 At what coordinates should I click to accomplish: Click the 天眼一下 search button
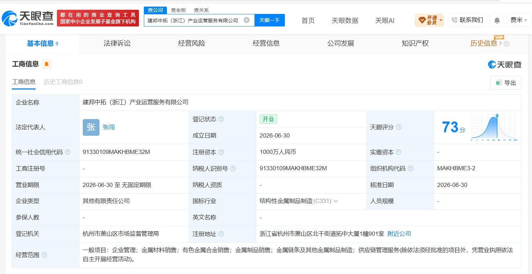(269, 20)
